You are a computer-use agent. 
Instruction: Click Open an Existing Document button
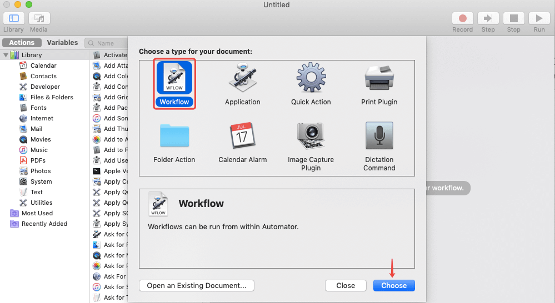tap(196, 285)
